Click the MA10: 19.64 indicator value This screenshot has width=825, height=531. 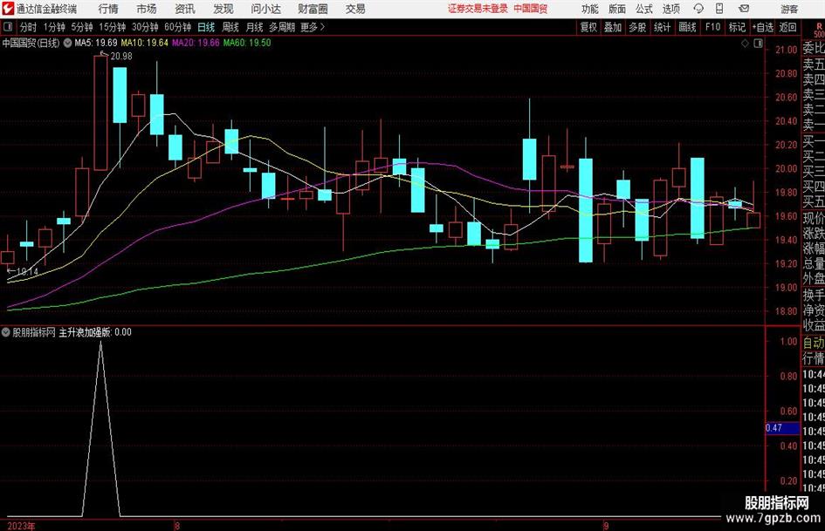(145, 43)
